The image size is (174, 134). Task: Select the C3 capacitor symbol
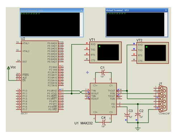coord(127,115)
